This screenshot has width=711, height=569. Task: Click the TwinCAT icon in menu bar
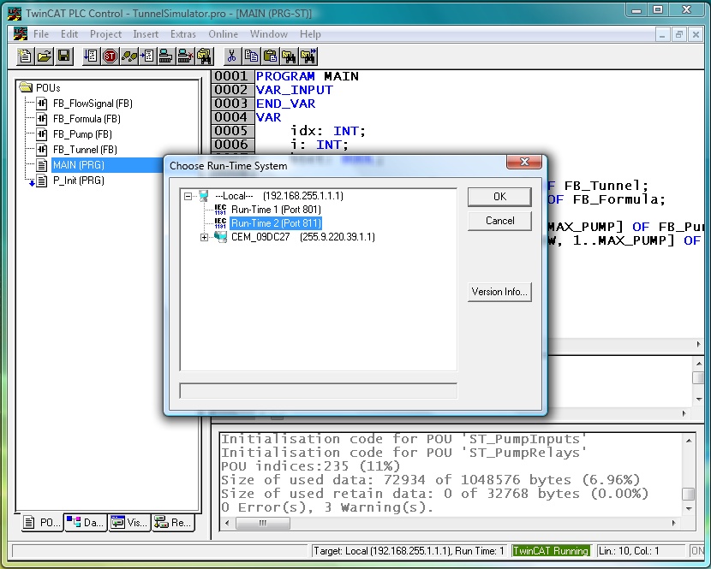point(20,34)
